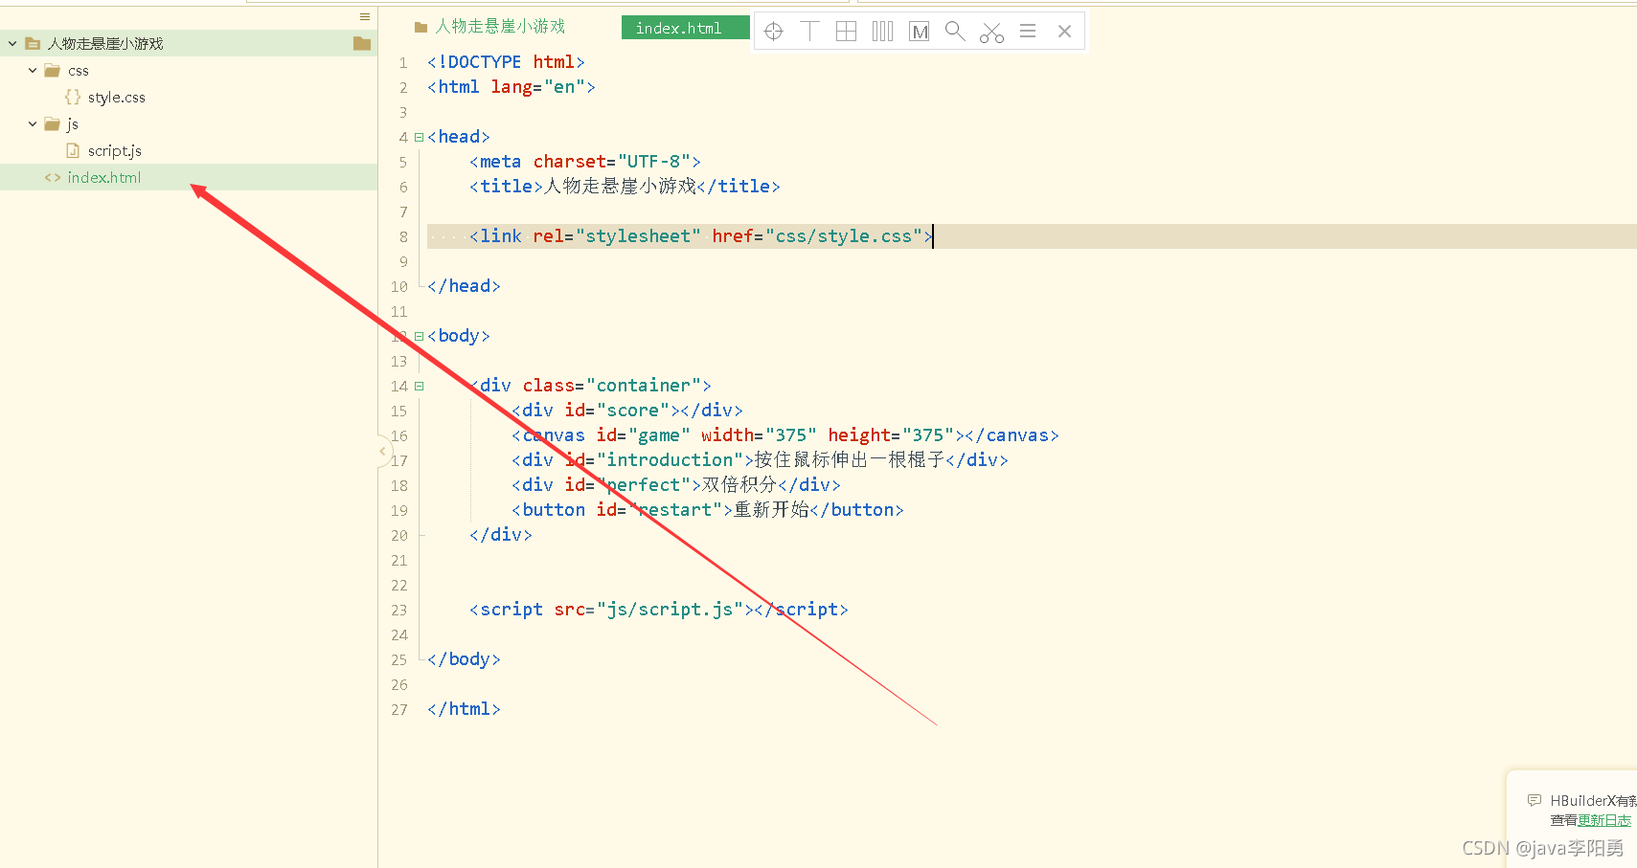Viewport: 1637px width, 868px height.
Task: Click the lang="en" attribute on line 2
Action: 537,87
